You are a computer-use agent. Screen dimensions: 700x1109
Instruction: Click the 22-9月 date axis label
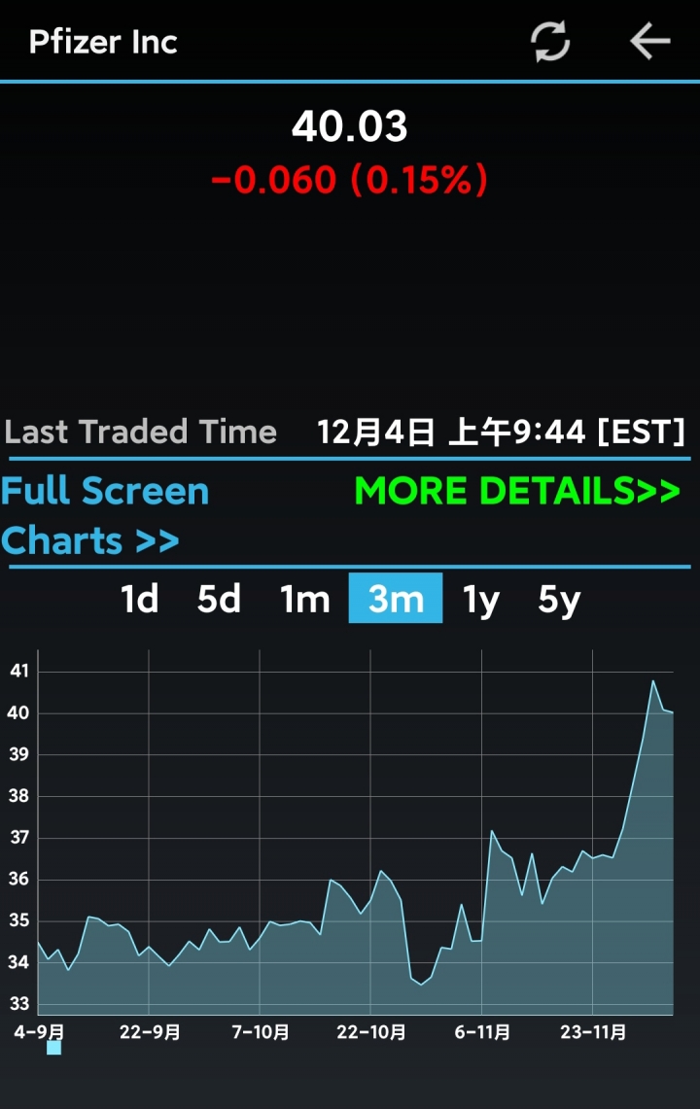click(150, 1032)
